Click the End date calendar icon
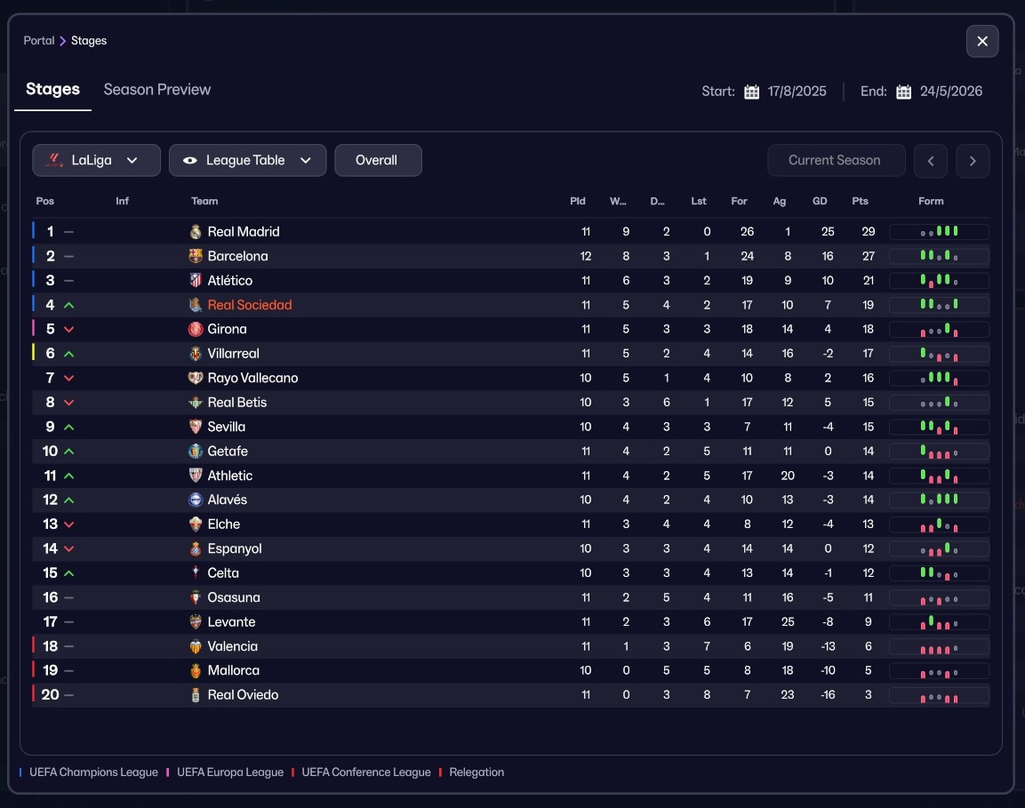This screenshot has width=1025, height=808. coord(903,92)
